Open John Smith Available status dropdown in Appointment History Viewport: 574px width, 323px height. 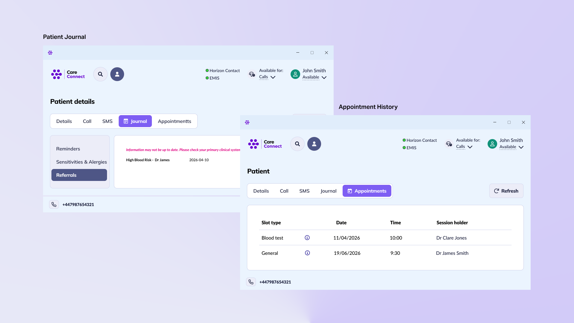pos(512,147)
